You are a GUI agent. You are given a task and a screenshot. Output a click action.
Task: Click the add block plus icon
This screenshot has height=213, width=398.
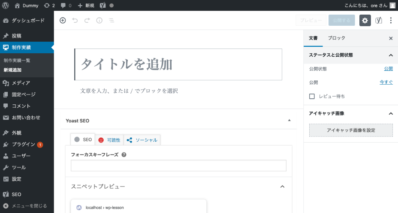[x=63, y=20]
